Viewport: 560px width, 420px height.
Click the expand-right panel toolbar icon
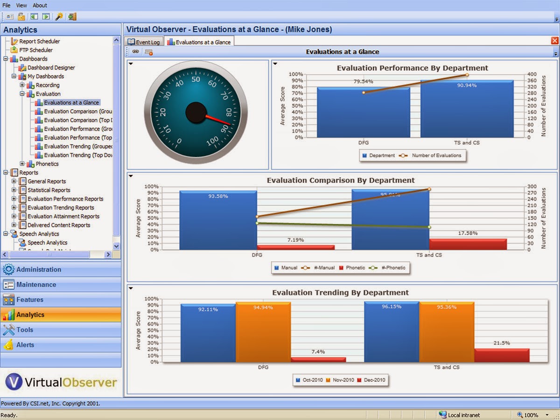(x=46, y=17)
